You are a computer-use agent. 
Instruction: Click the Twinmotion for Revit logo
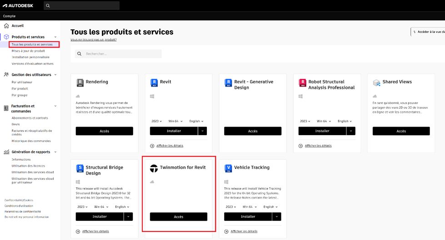point(154,168)
